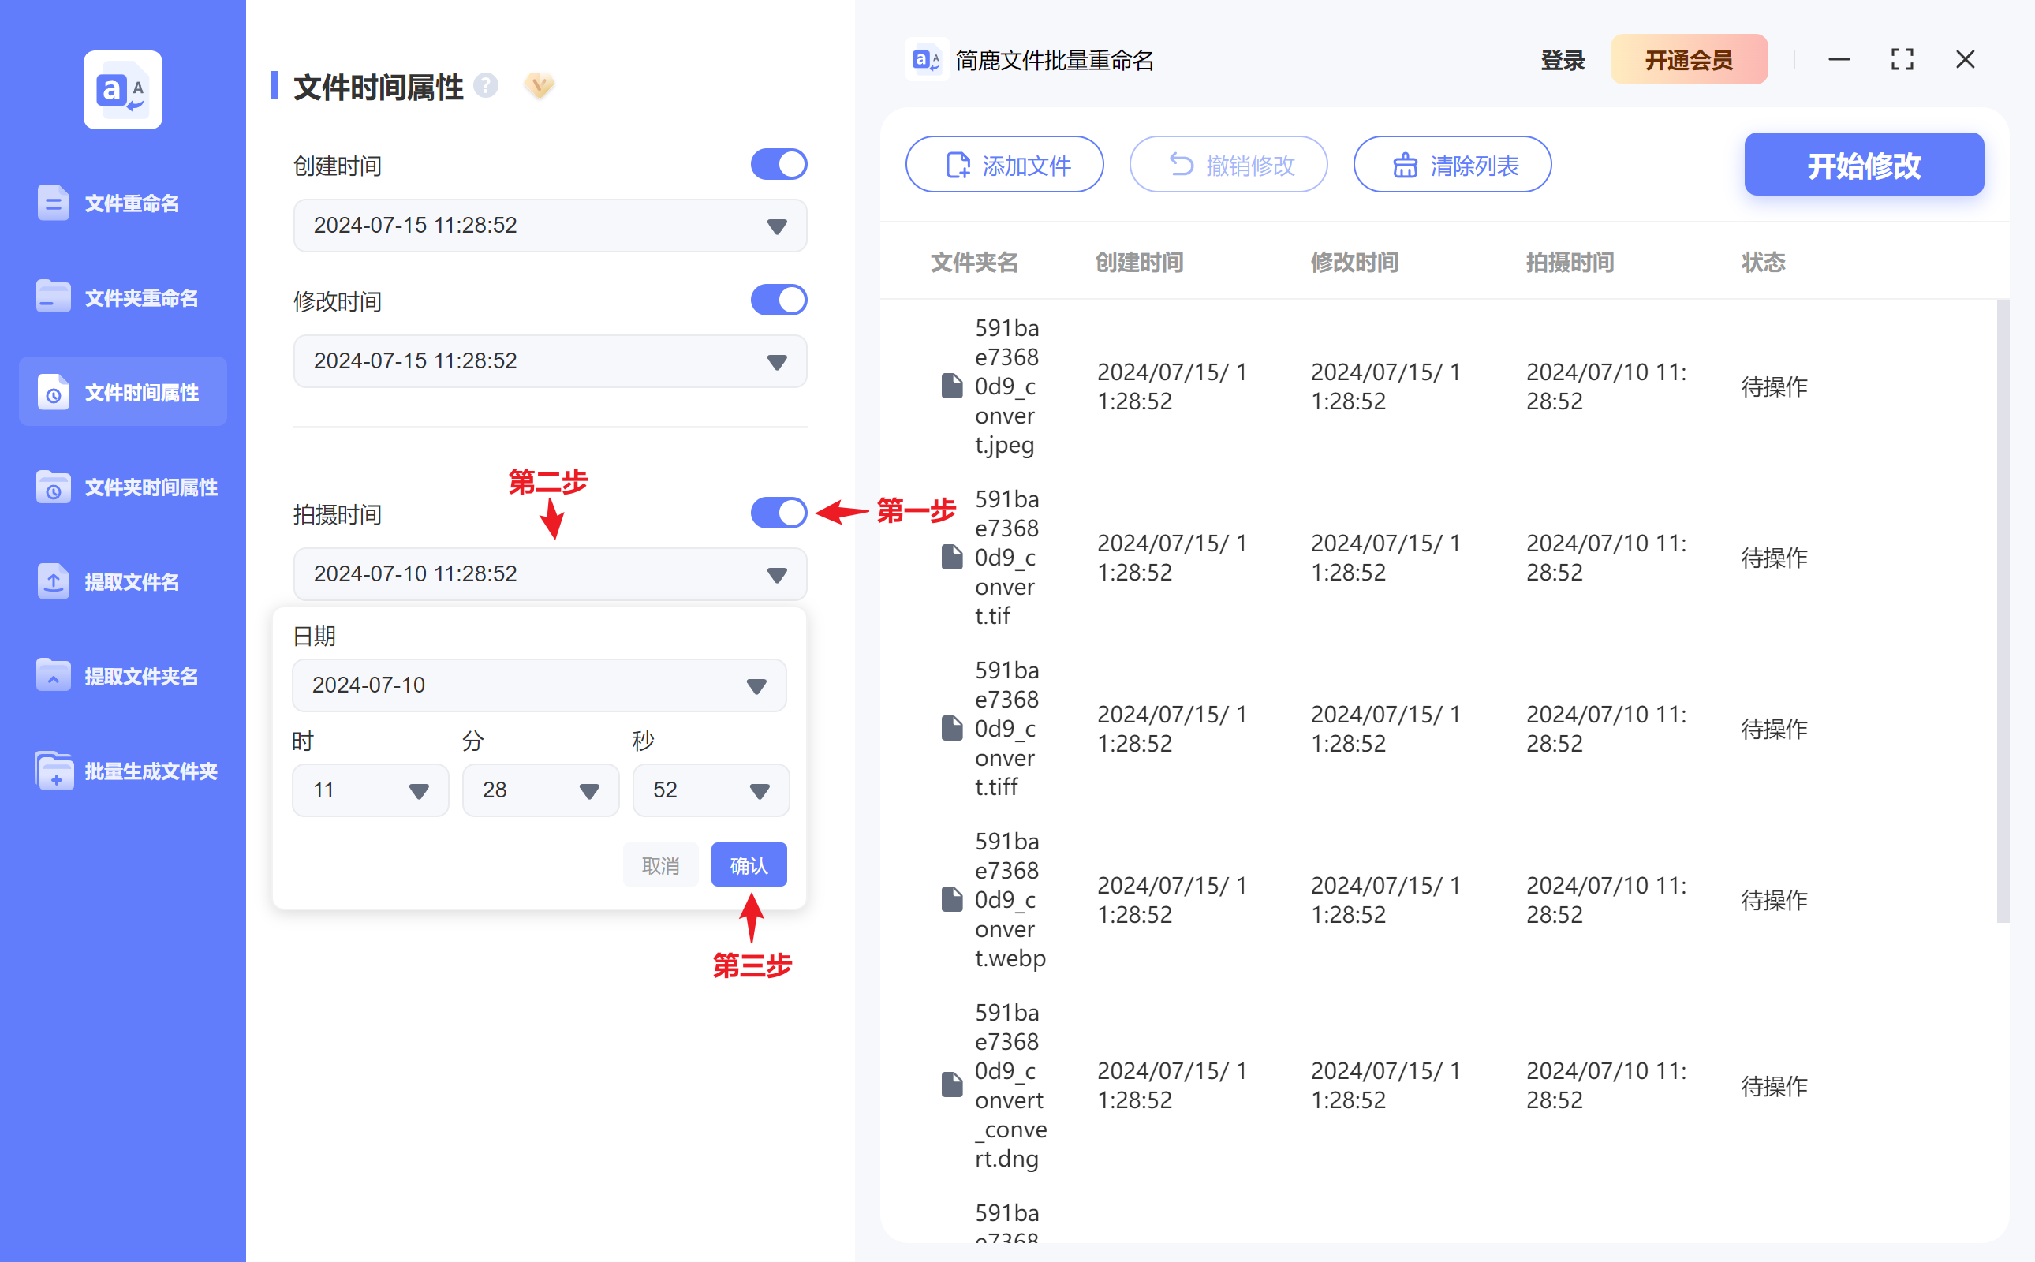Toggle the 创建时间 switch off

pyautogui.click(x=779, y=163)
